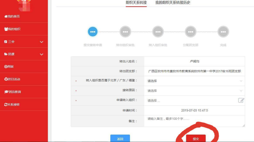
Task: Click the 申请时间 value 2019-07-03
Action: [194, 110]
